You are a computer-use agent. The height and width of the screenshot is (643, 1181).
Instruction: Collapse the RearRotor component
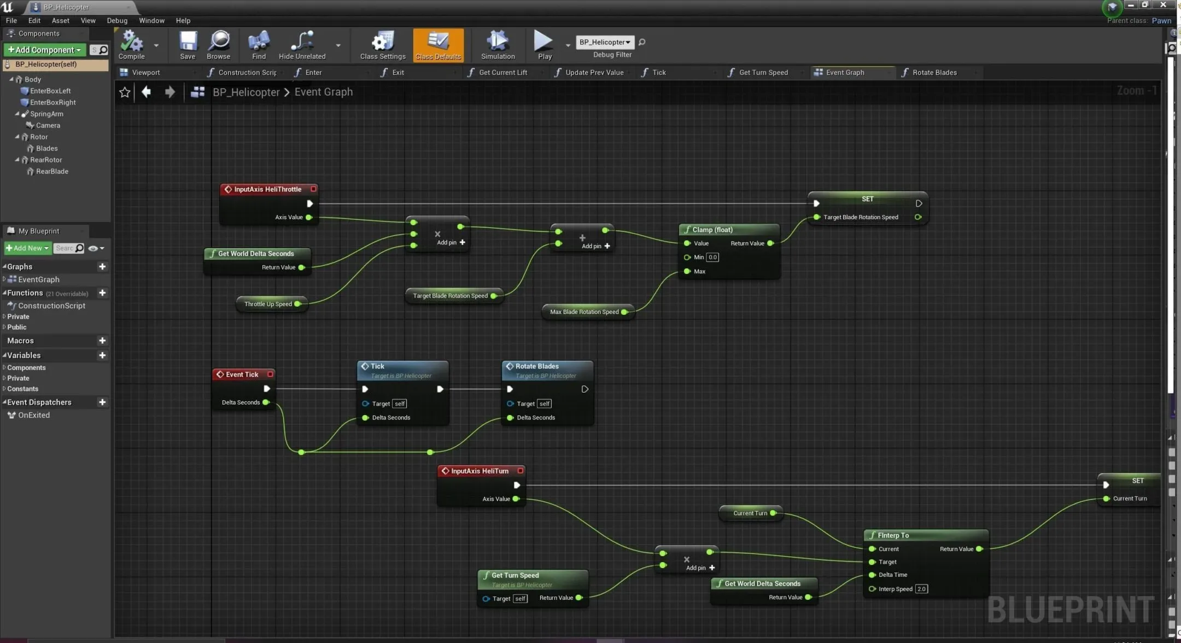pos(17,160)
